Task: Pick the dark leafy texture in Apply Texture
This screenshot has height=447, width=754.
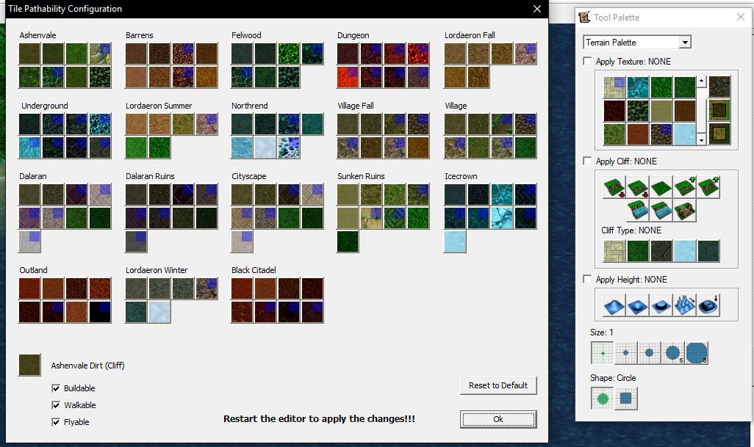Action: pyautogui.click(x=638, y=110)
